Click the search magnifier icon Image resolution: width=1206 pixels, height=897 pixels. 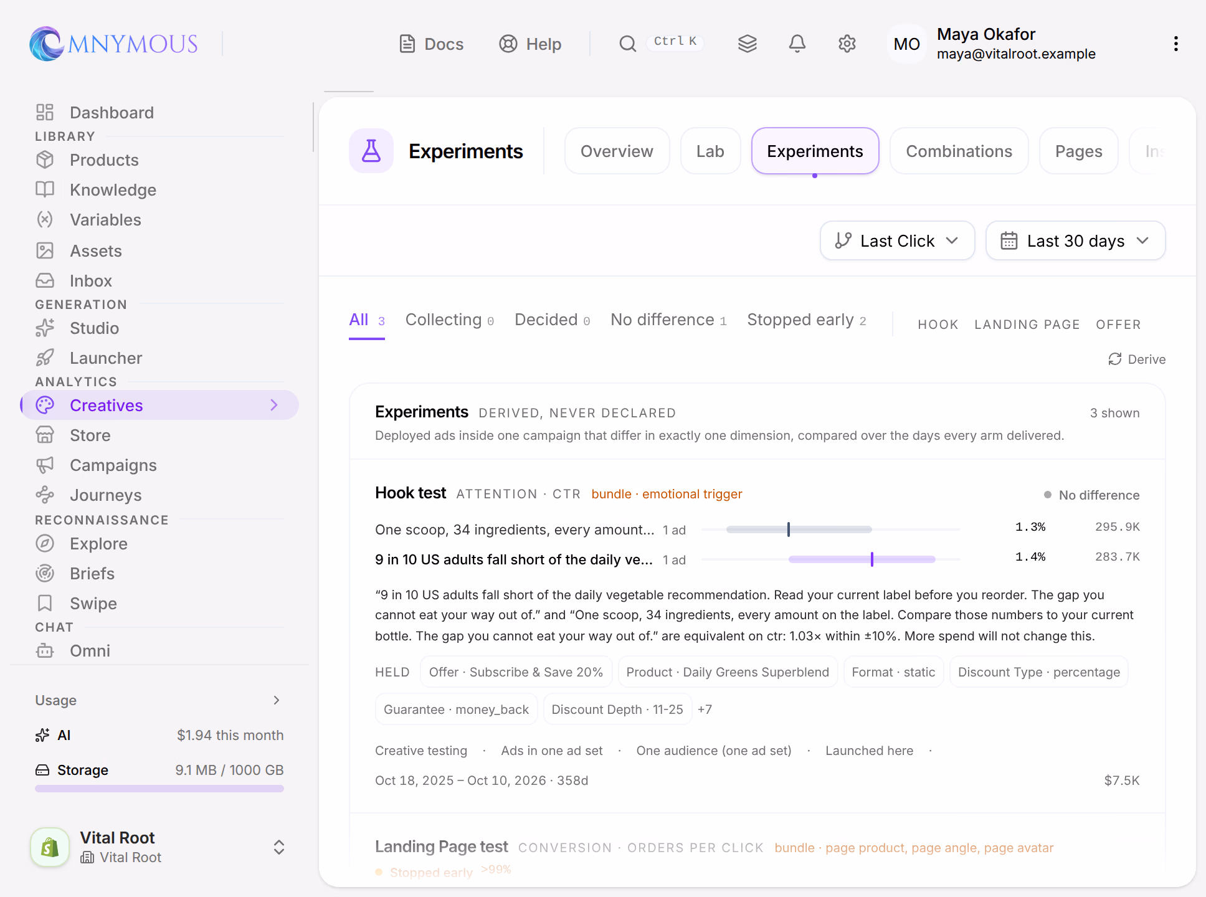(628, 44)
